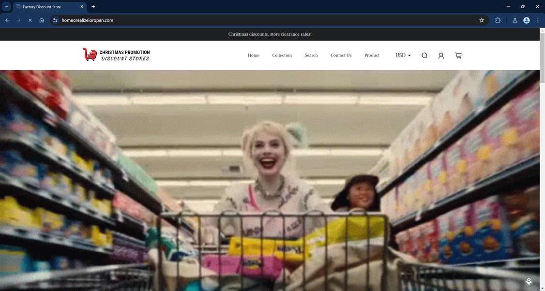
Task: Close the Factory Discount Store tab
Action: tap(82, 7)
